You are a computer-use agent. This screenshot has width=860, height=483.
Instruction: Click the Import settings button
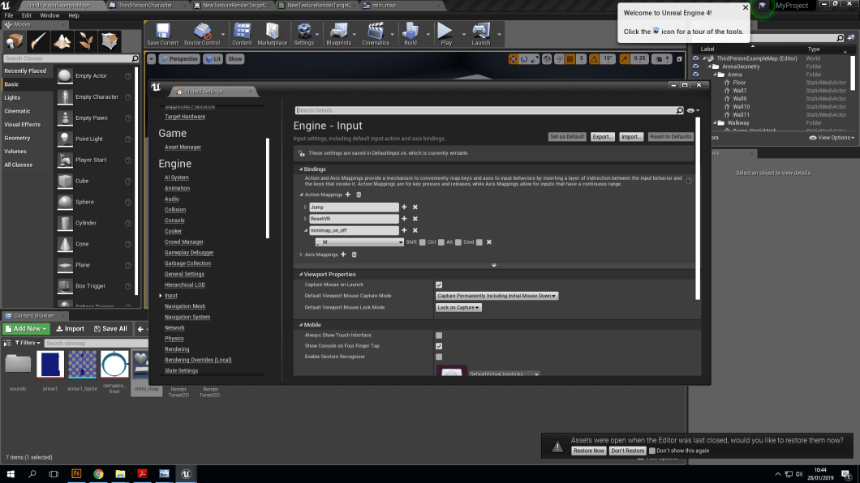coord(630,137)
